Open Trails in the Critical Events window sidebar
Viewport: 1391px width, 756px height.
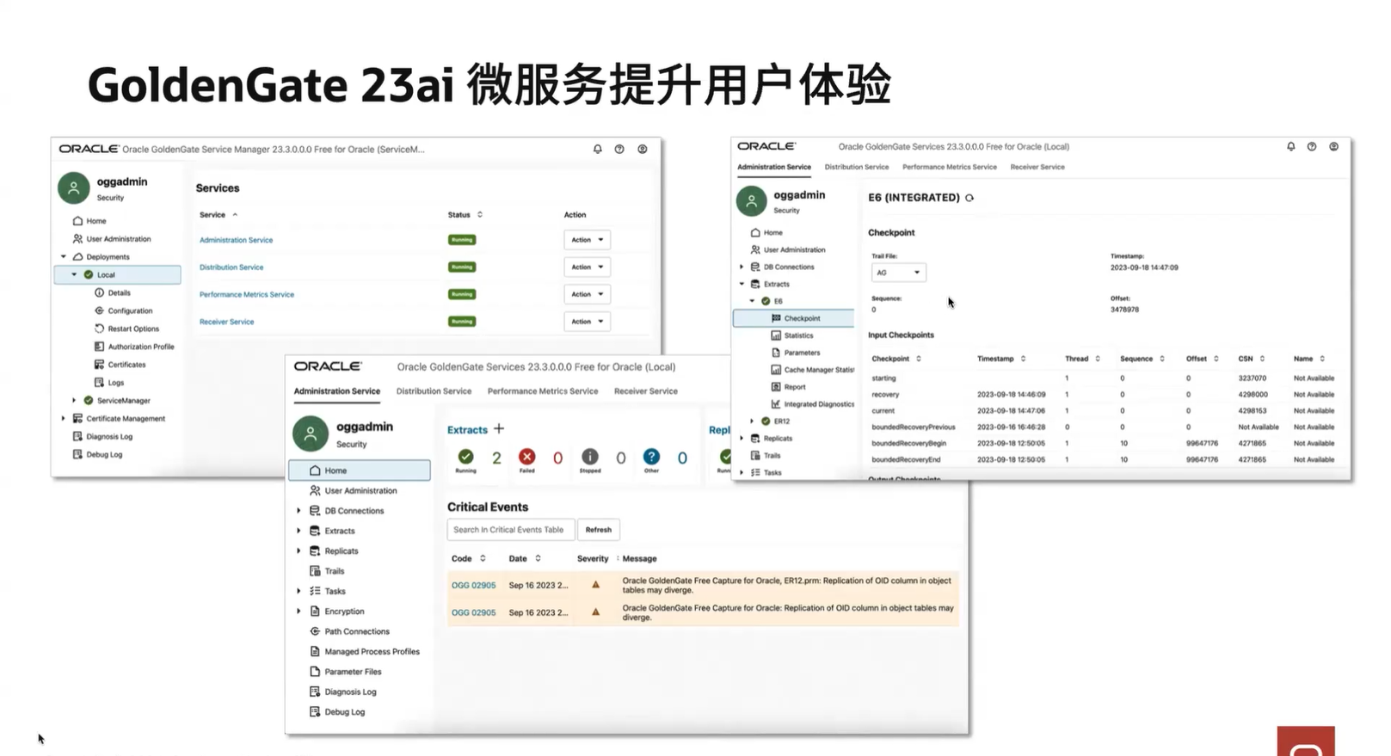coord(327,571)
